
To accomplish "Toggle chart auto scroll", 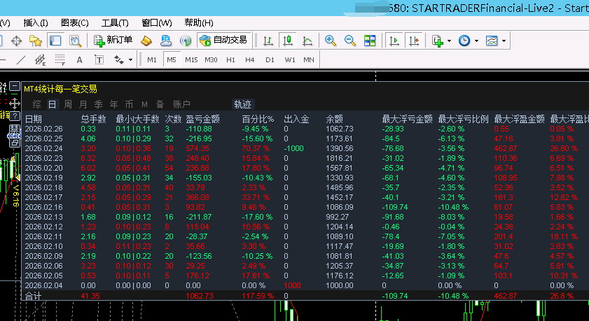I will 394,41.
